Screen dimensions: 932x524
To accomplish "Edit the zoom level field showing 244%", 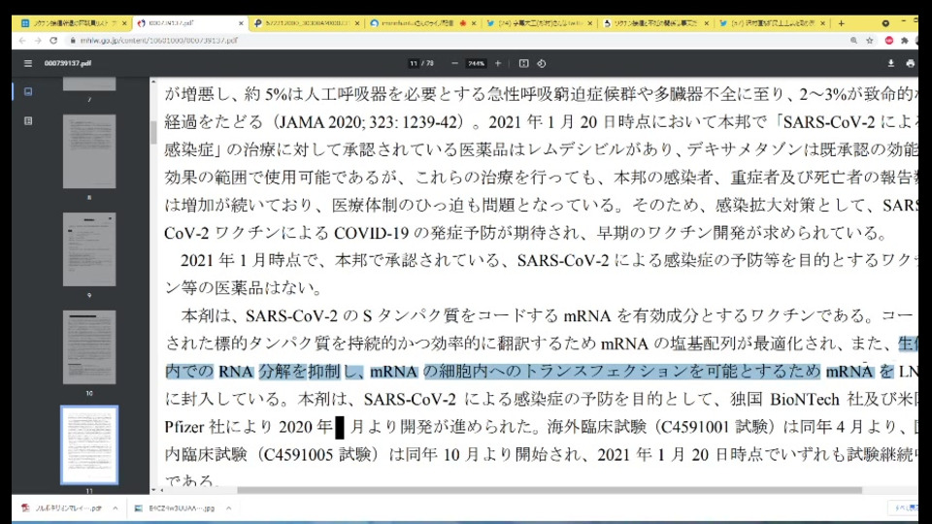I will point(476,63).
